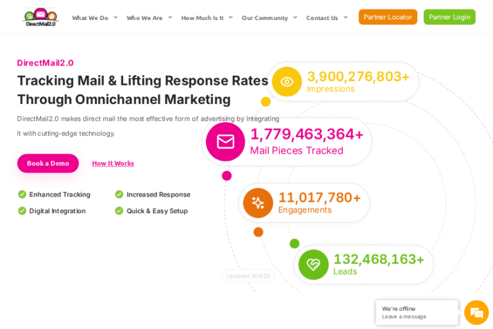
Task: Expand the What We Do dropdown
Action: 94,18
